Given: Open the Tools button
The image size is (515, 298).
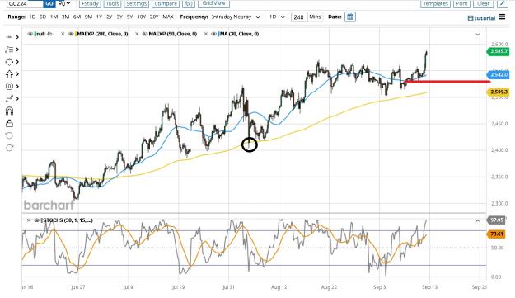Looking at the screenshot, I should coord(112,3).
